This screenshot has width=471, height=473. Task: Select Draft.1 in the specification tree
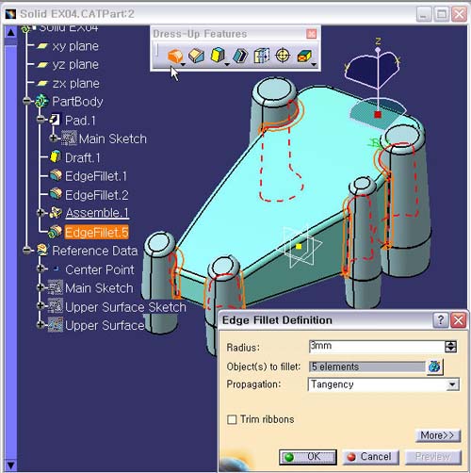tap(82, 157)
